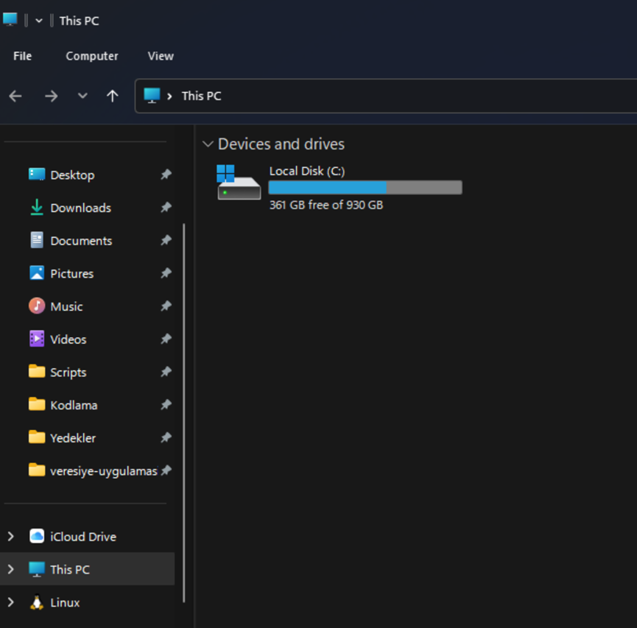
Task: Click the iCloud Drive cloud icon
Action: coord(37,536)
